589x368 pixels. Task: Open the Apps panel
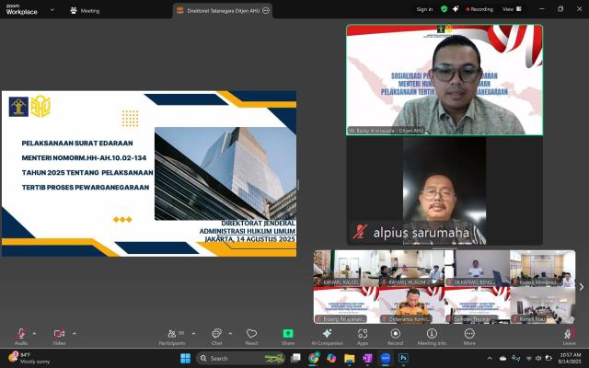(x=363, y=335)
